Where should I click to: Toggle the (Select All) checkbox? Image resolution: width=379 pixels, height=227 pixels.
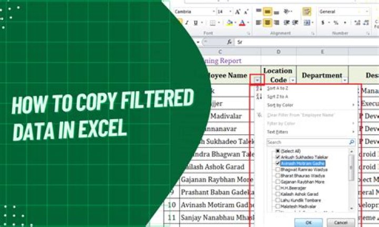tap(278, 151)
